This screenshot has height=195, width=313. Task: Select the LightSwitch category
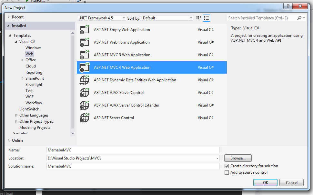(29, 109)
